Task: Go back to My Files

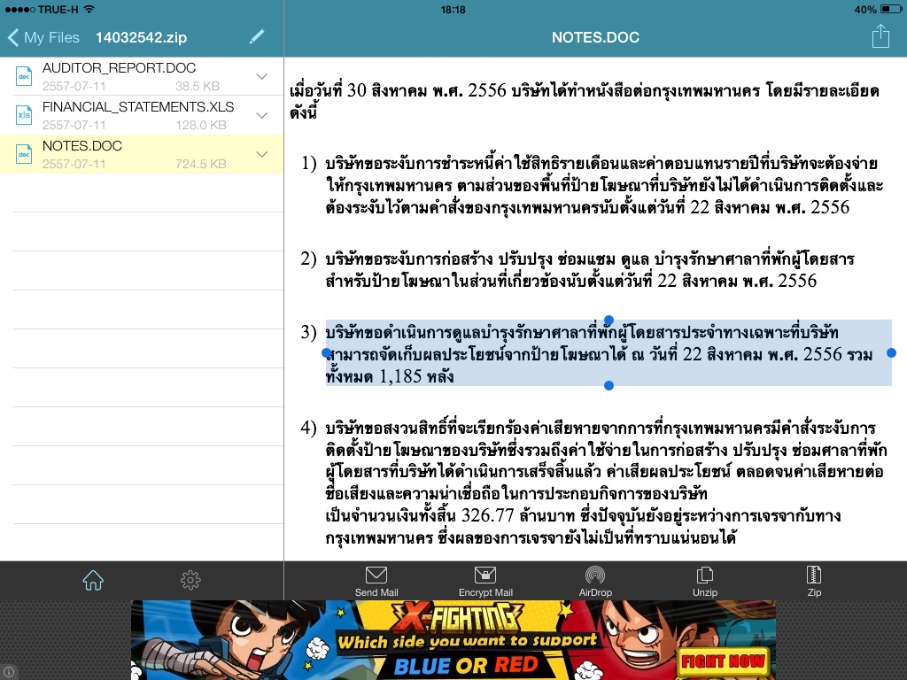Action: point(44,37)
